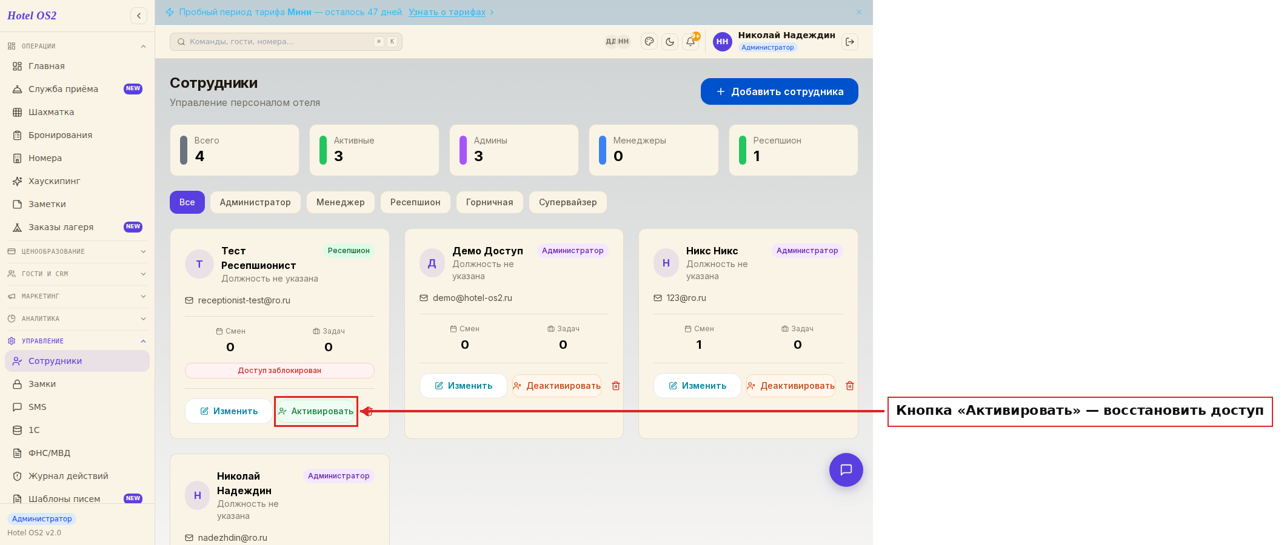Screen dimensions: 1287x545
Task: Open the theme palette icon
Action: coord(649,41)
